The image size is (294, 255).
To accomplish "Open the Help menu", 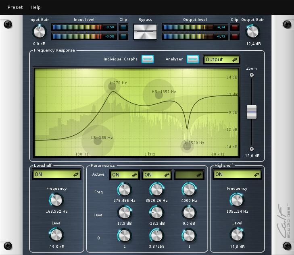I will (x=35, y=7).
